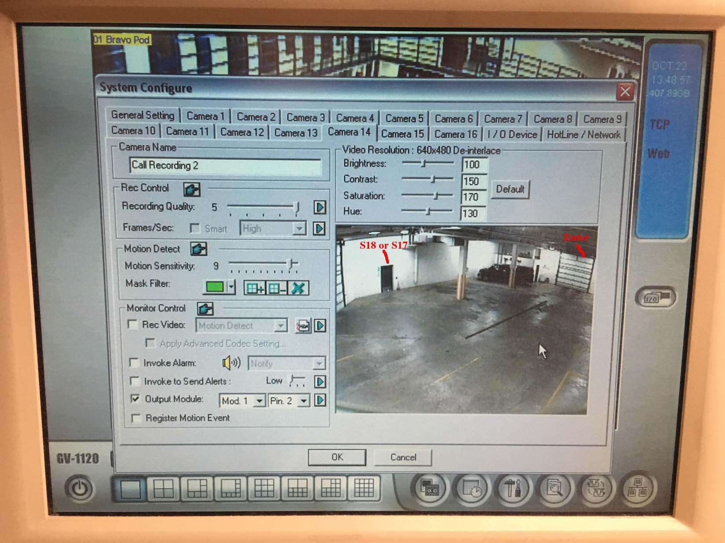Select nine-screen division layout
Screen dimensions: 725x543
(264, 488)
